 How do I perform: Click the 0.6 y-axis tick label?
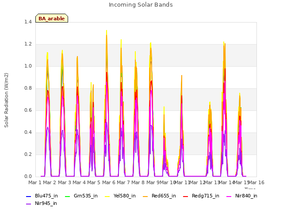tap(28, 110)
